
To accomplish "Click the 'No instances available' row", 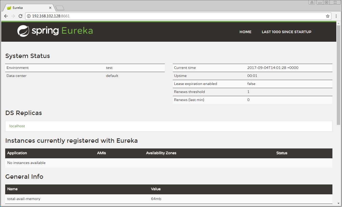I will [x=169, y=163].
